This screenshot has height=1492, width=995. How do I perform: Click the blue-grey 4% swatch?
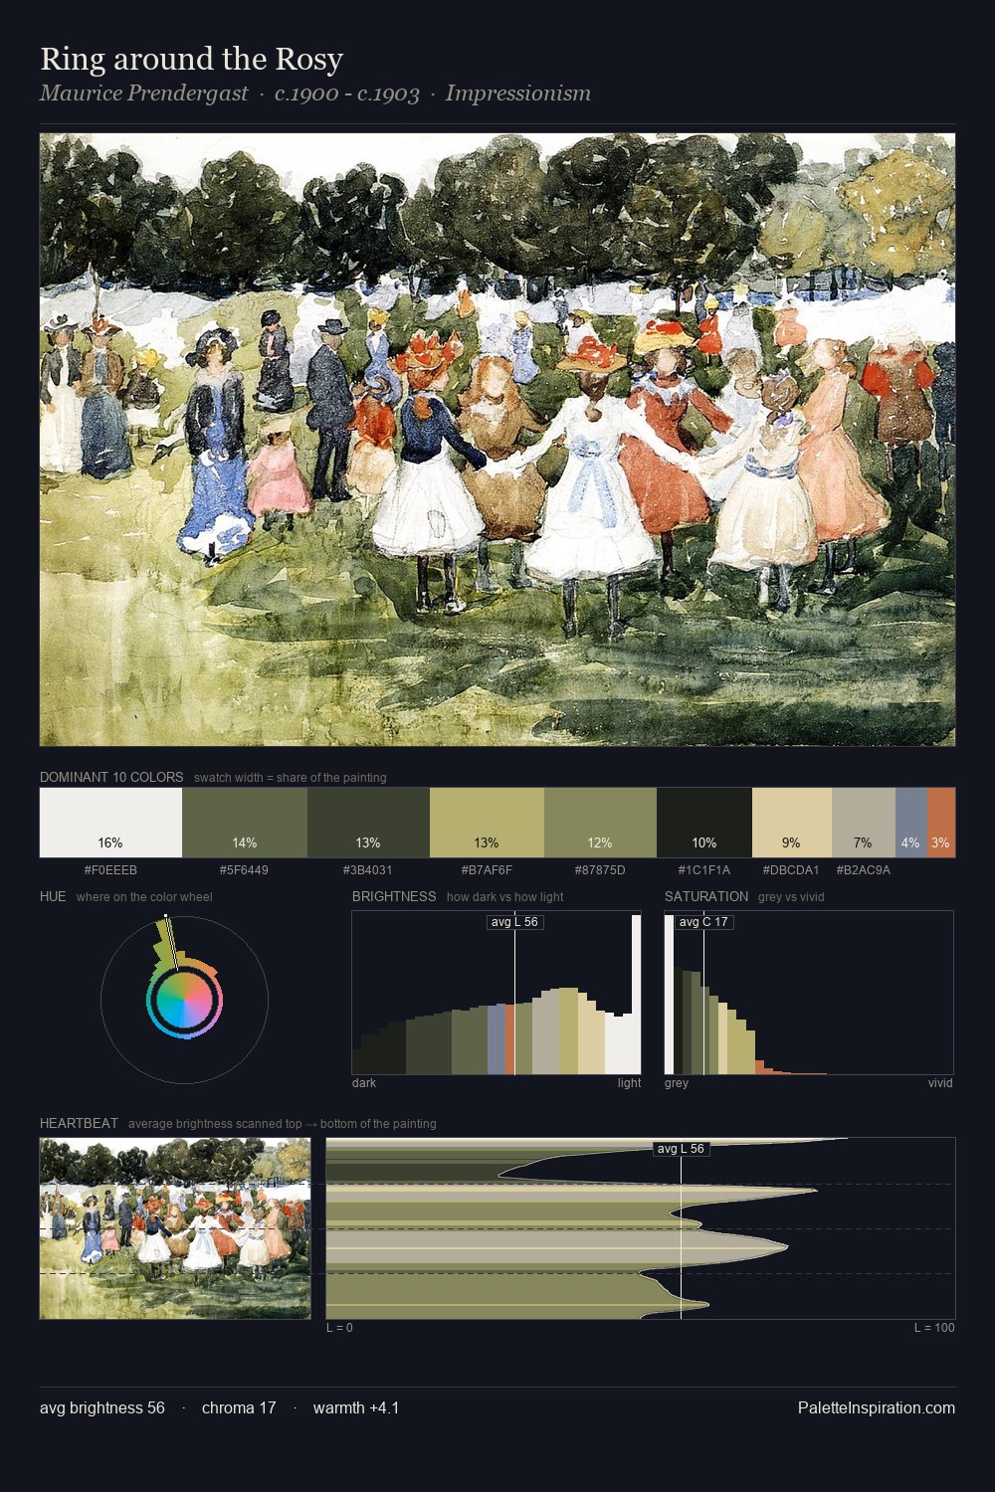coord(910,823)
